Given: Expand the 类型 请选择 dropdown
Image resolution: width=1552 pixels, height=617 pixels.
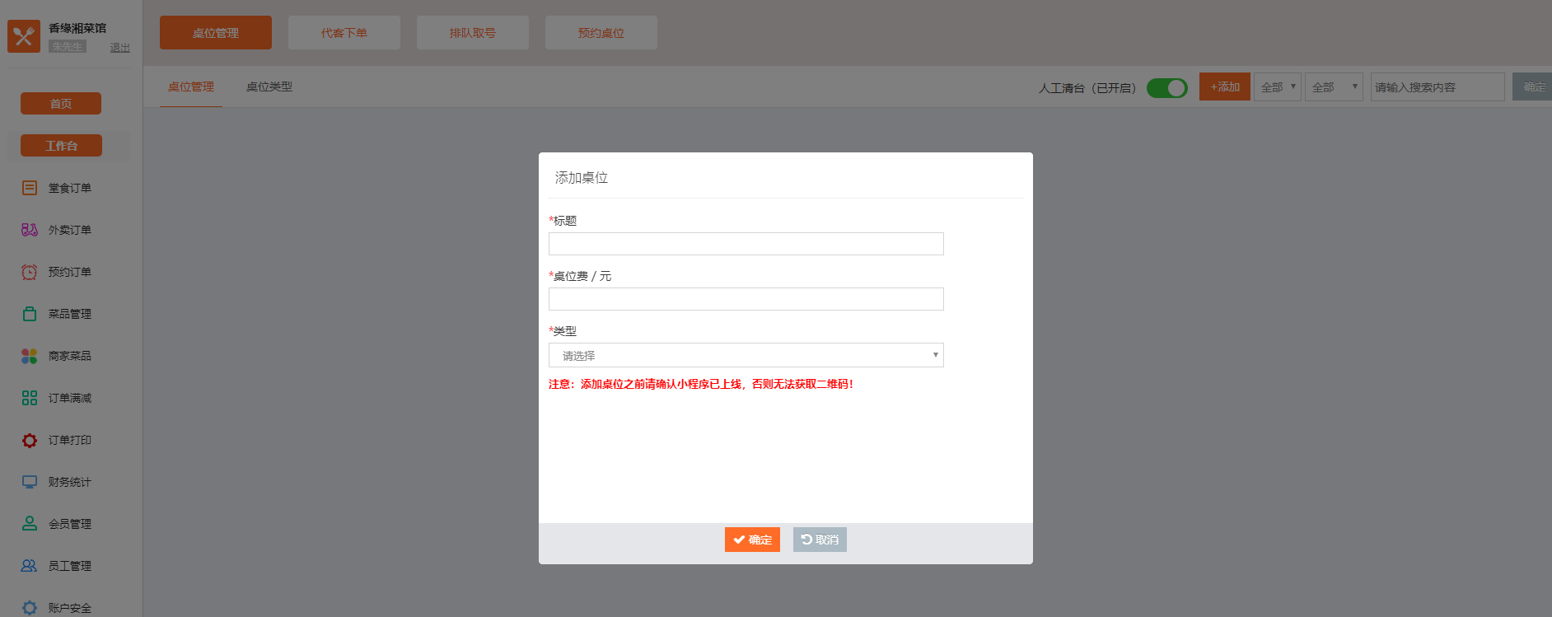Looking at the screenshot, I should coord(746,355).
